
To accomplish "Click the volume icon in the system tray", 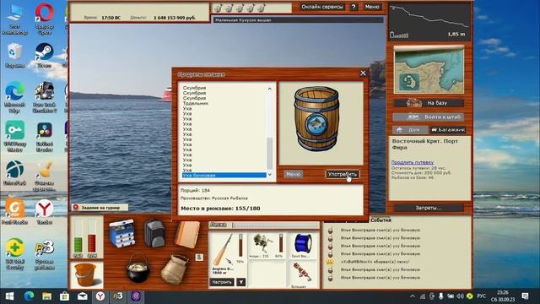I will click(460, 296).
